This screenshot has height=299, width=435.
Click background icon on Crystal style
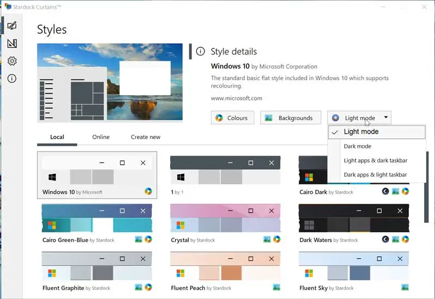pyautogui.click(x=267, y=239)
